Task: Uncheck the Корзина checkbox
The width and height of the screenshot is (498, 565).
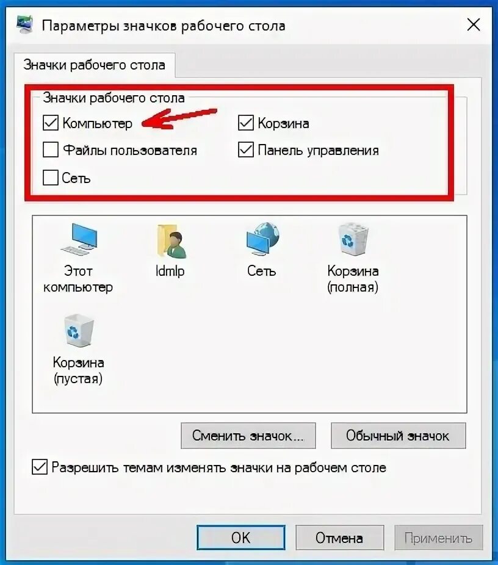Action: 246,123
